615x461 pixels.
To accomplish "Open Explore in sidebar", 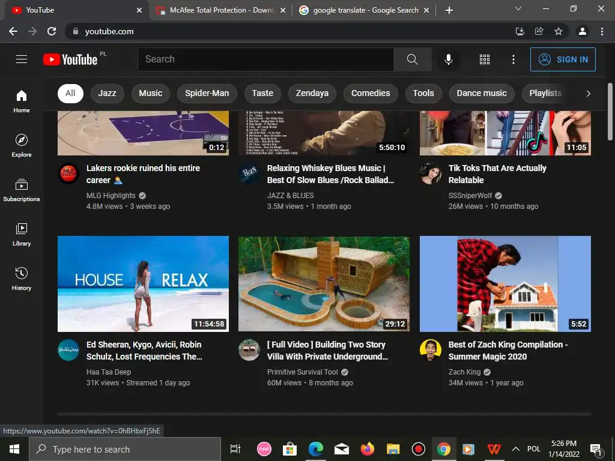I will tap(22, 145).
